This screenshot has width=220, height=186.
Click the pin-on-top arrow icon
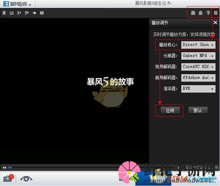click(34, 13)
